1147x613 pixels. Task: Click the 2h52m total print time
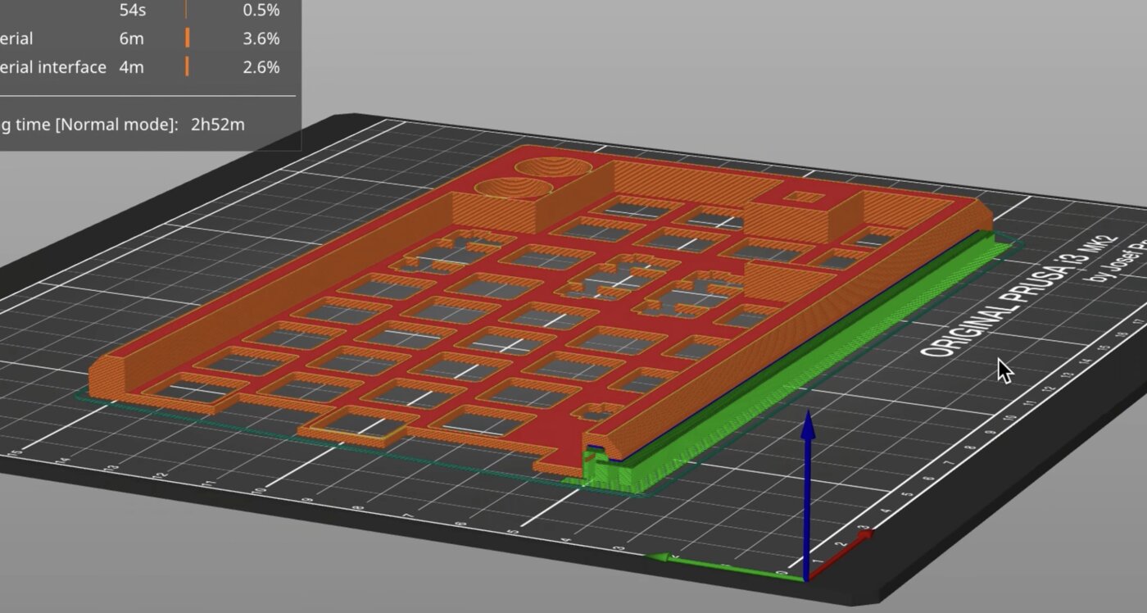(217, 125)
